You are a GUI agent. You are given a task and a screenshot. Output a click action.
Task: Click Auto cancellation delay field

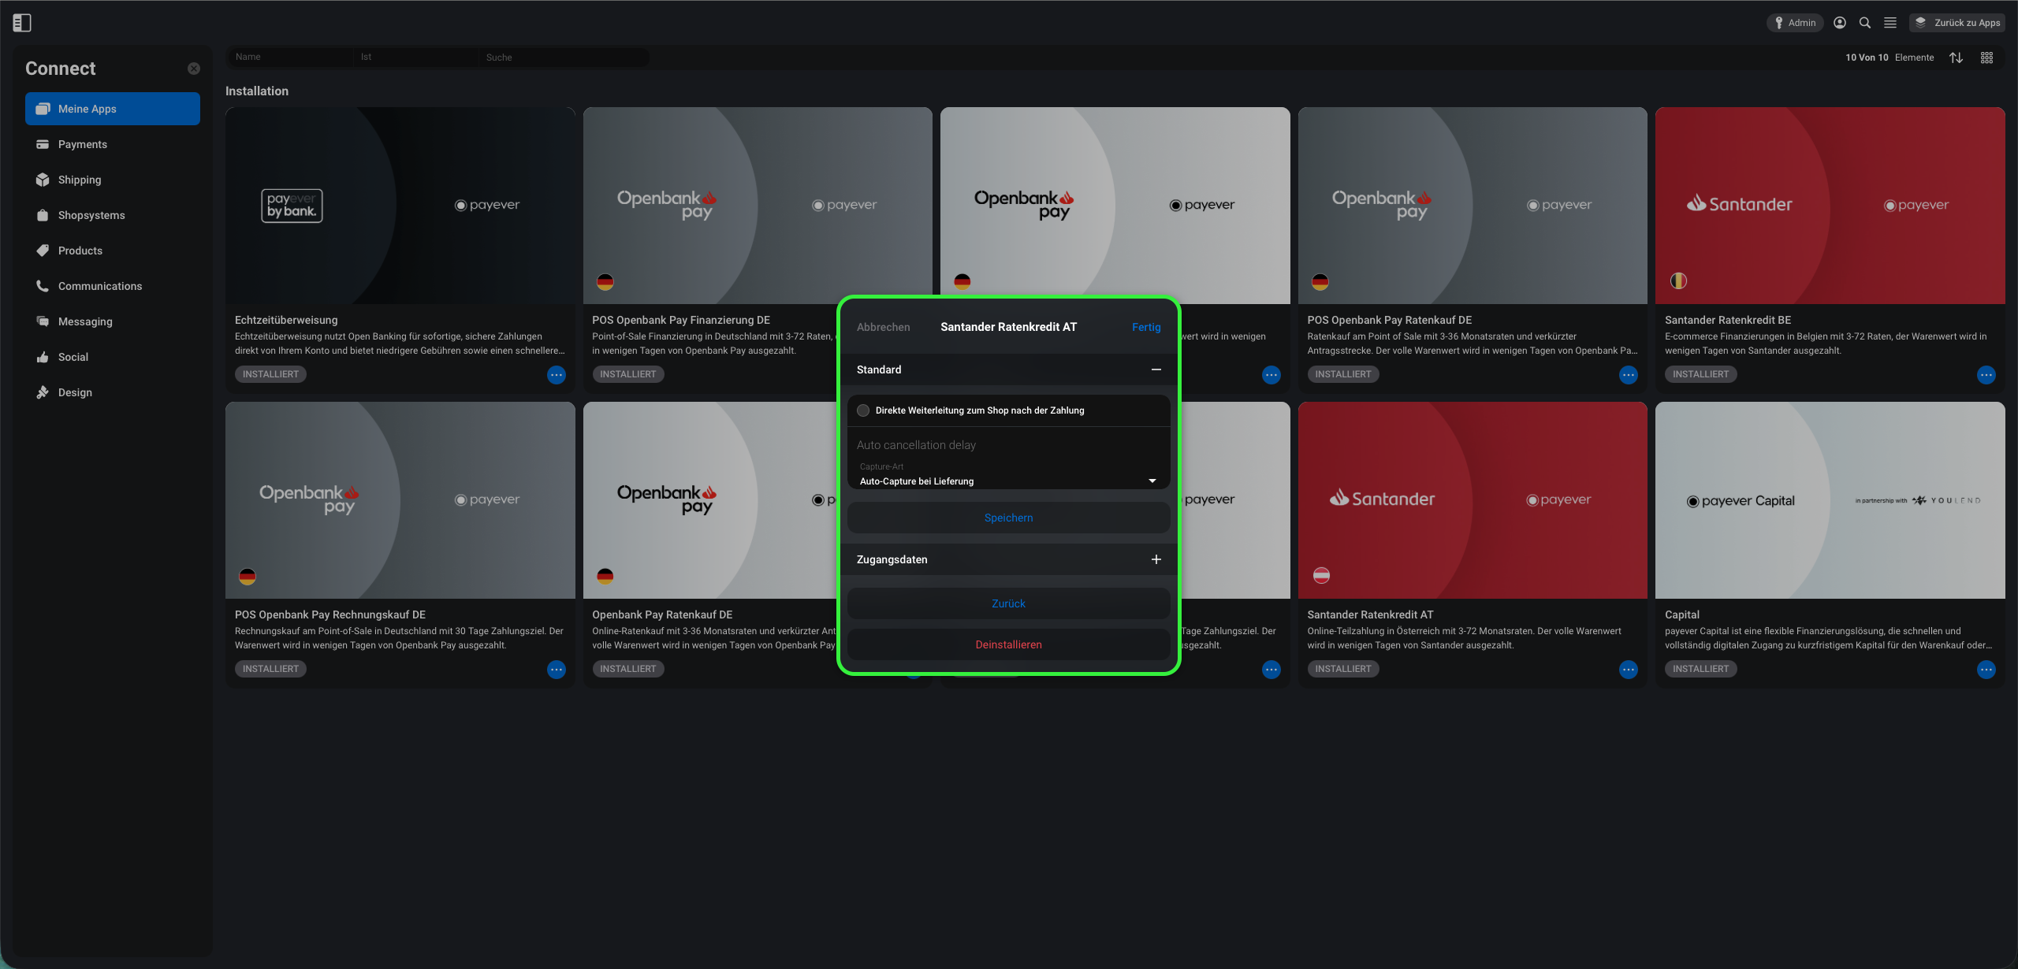(1009, 445)
